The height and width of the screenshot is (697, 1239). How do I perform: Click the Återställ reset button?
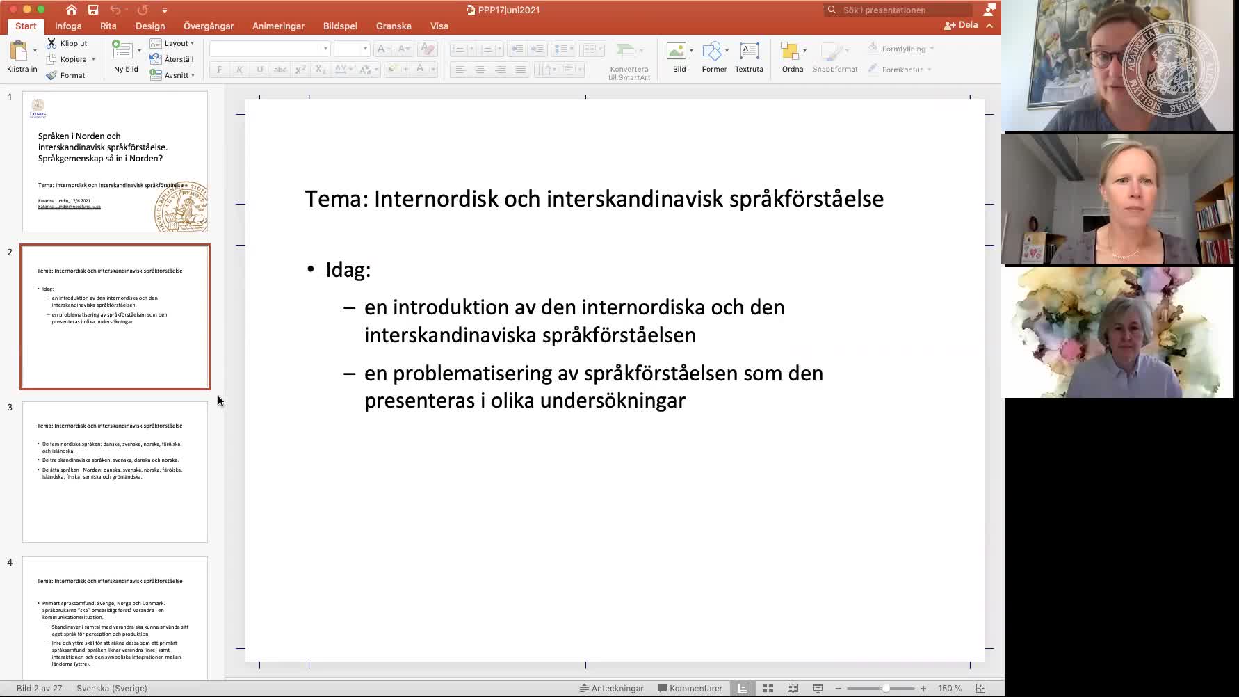pos(172,59)
